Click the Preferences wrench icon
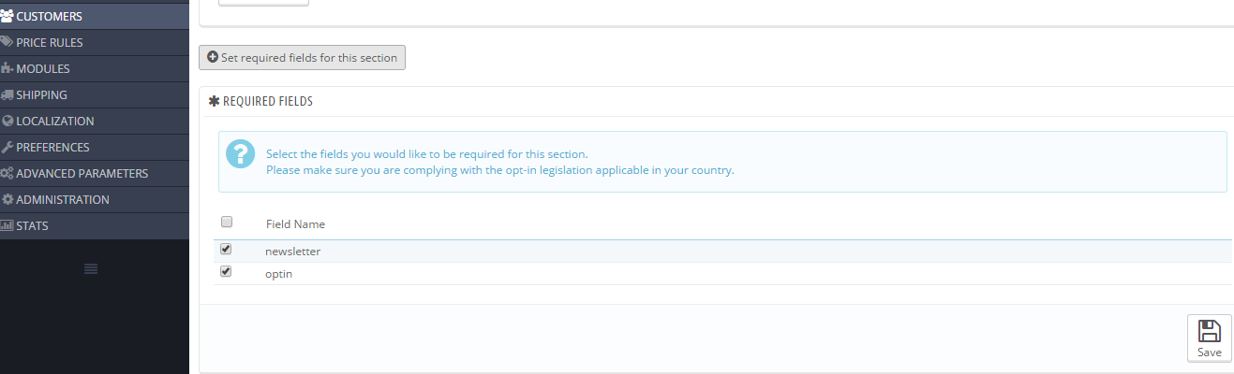Image resolution: width=1234 pixels, height=374 pixels. coord(7,147)
